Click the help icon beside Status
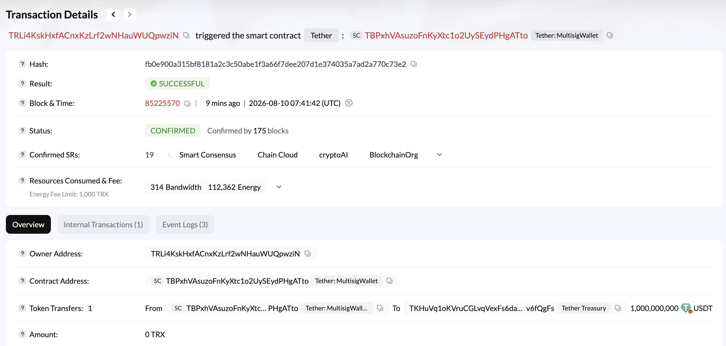Screen dimensions: 726x346 tap(22, 130)
